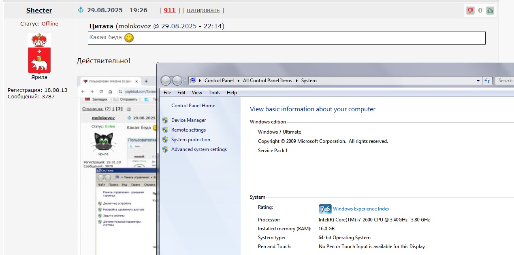Click the 'View basic information about your computer' heading

pos(313,109)
